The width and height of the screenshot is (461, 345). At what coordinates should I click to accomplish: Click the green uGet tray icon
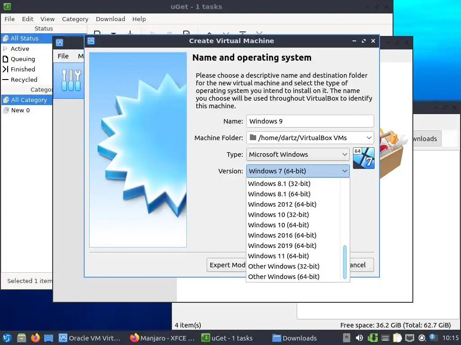372,338
